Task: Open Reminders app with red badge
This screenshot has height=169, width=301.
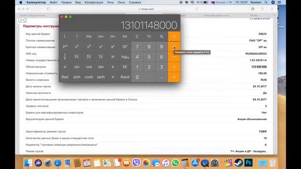Action: click(117, 163)
